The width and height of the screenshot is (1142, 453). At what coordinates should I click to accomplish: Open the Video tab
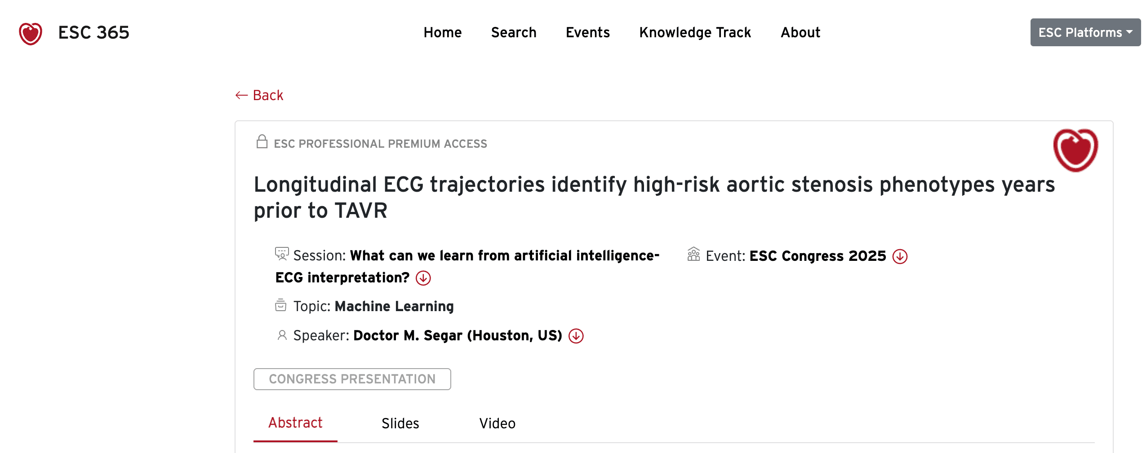tap(496, 422)
